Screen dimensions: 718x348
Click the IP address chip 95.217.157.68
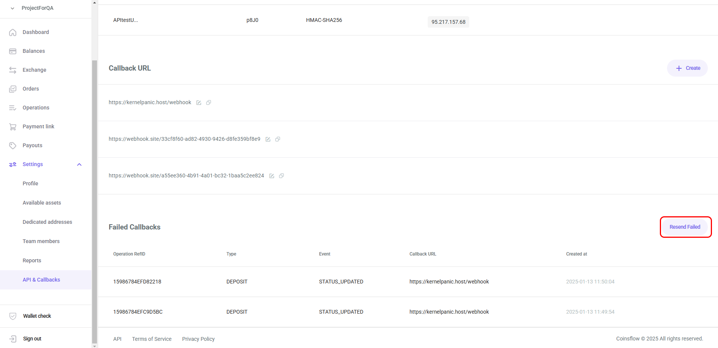448,22
